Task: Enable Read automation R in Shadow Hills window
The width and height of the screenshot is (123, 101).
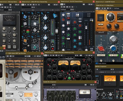Action: 51,55
